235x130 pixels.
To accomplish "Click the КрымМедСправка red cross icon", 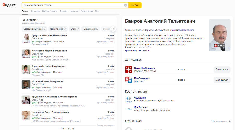I will pyautogui.click(x=128, y=70).
